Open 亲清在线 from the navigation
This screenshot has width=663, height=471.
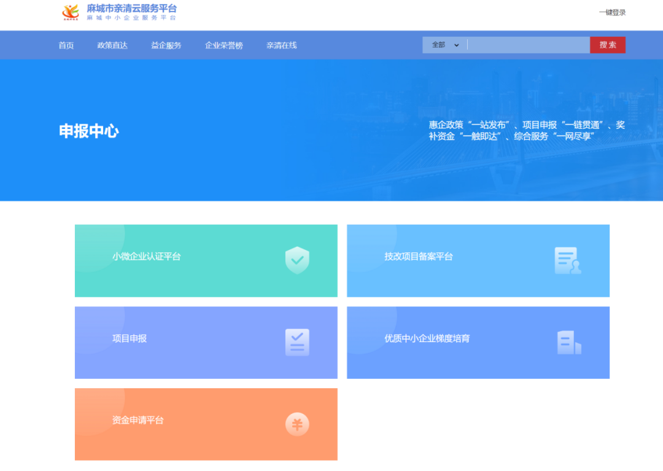[281, 44]
